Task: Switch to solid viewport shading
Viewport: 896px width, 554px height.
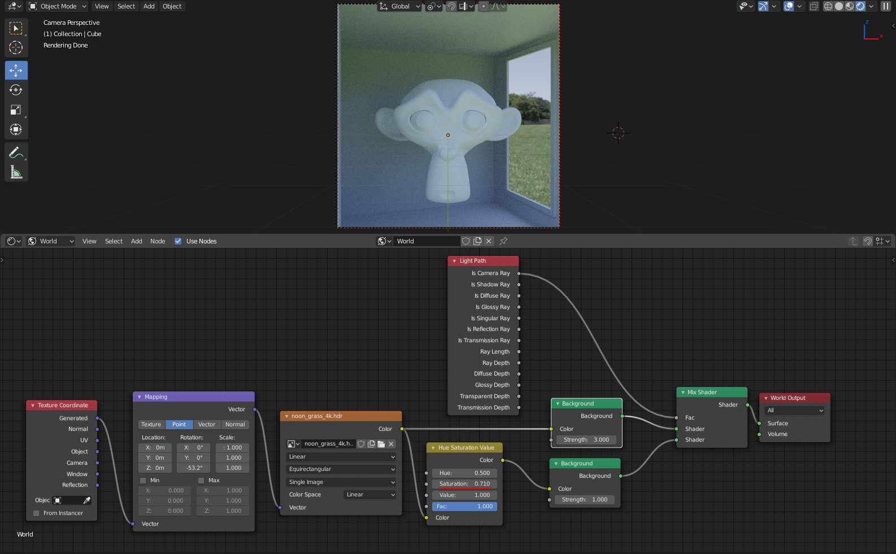Action: pyautogui.click(x=839, y=6)
